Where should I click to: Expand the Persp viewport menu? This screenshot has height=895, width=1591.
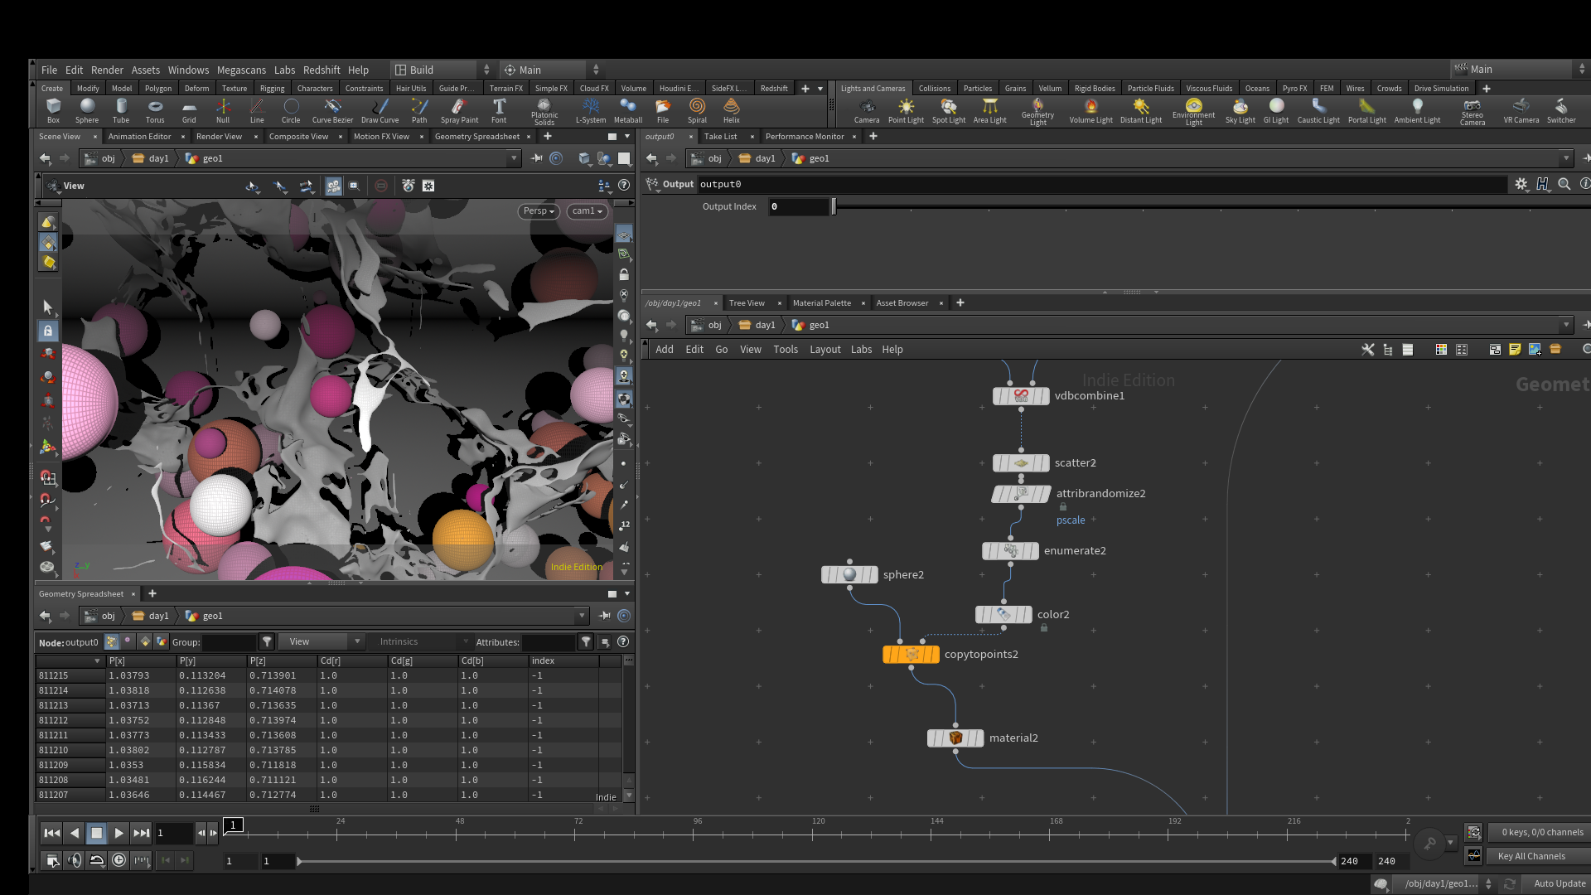point(539,211)
